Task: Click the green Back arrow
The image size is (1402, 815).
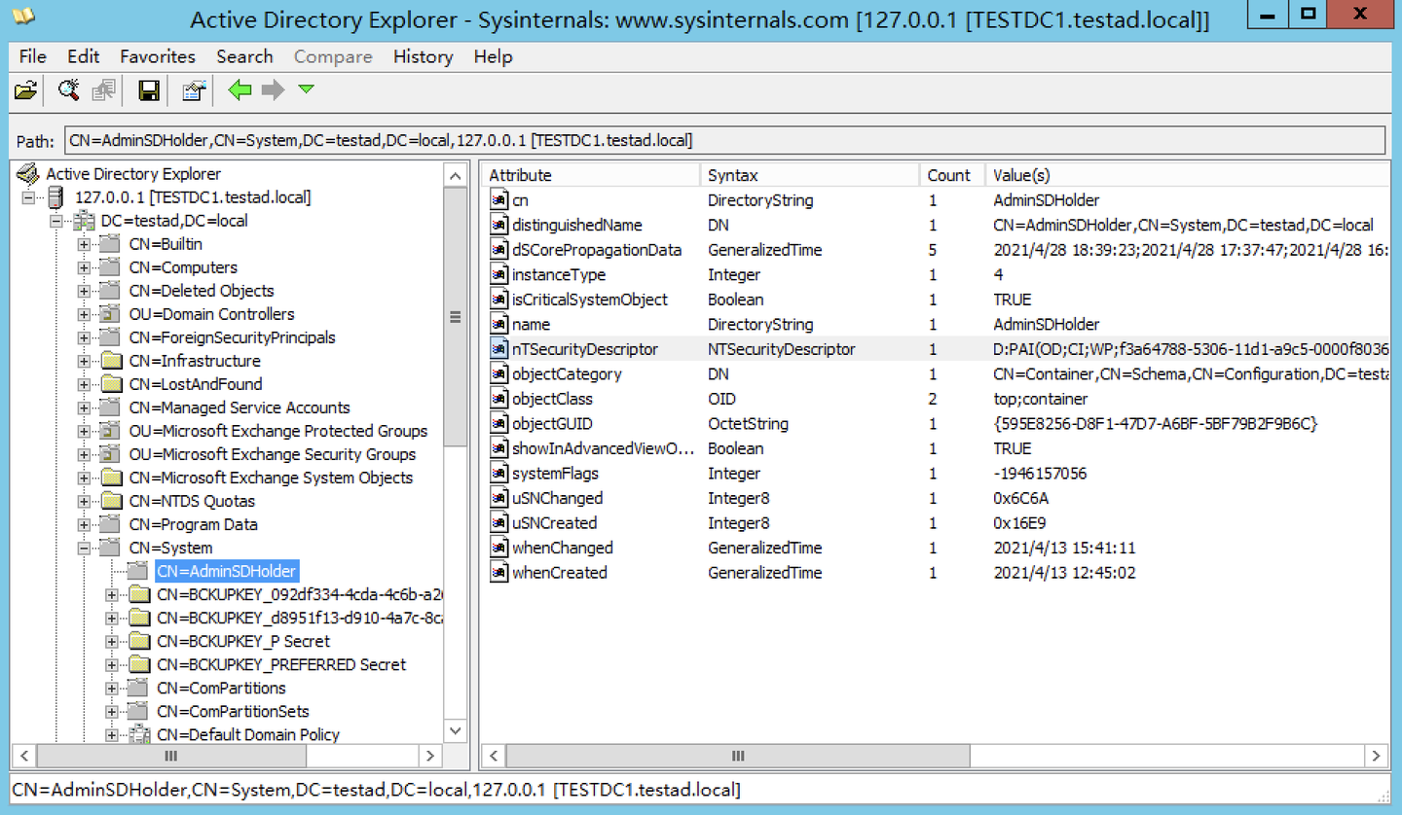Action: pos(240,90)
